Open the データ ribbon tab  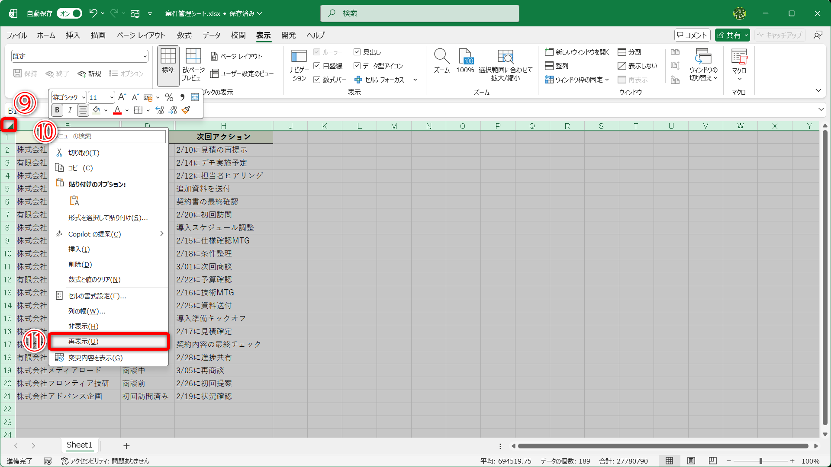211,35
